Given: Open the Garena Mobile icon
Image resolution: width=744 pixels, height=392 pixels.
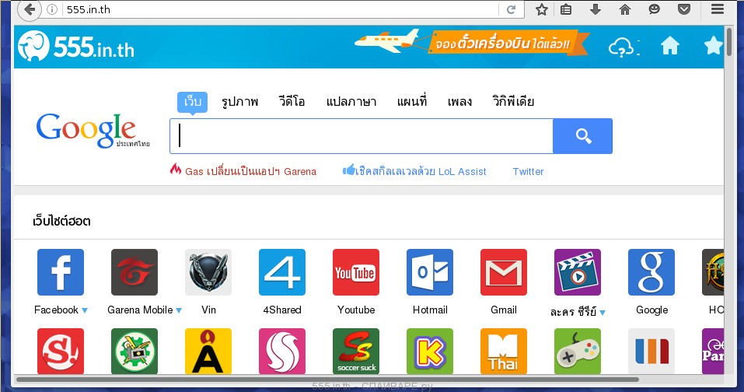Looking at the screenshot, I should tap(134, 272).
